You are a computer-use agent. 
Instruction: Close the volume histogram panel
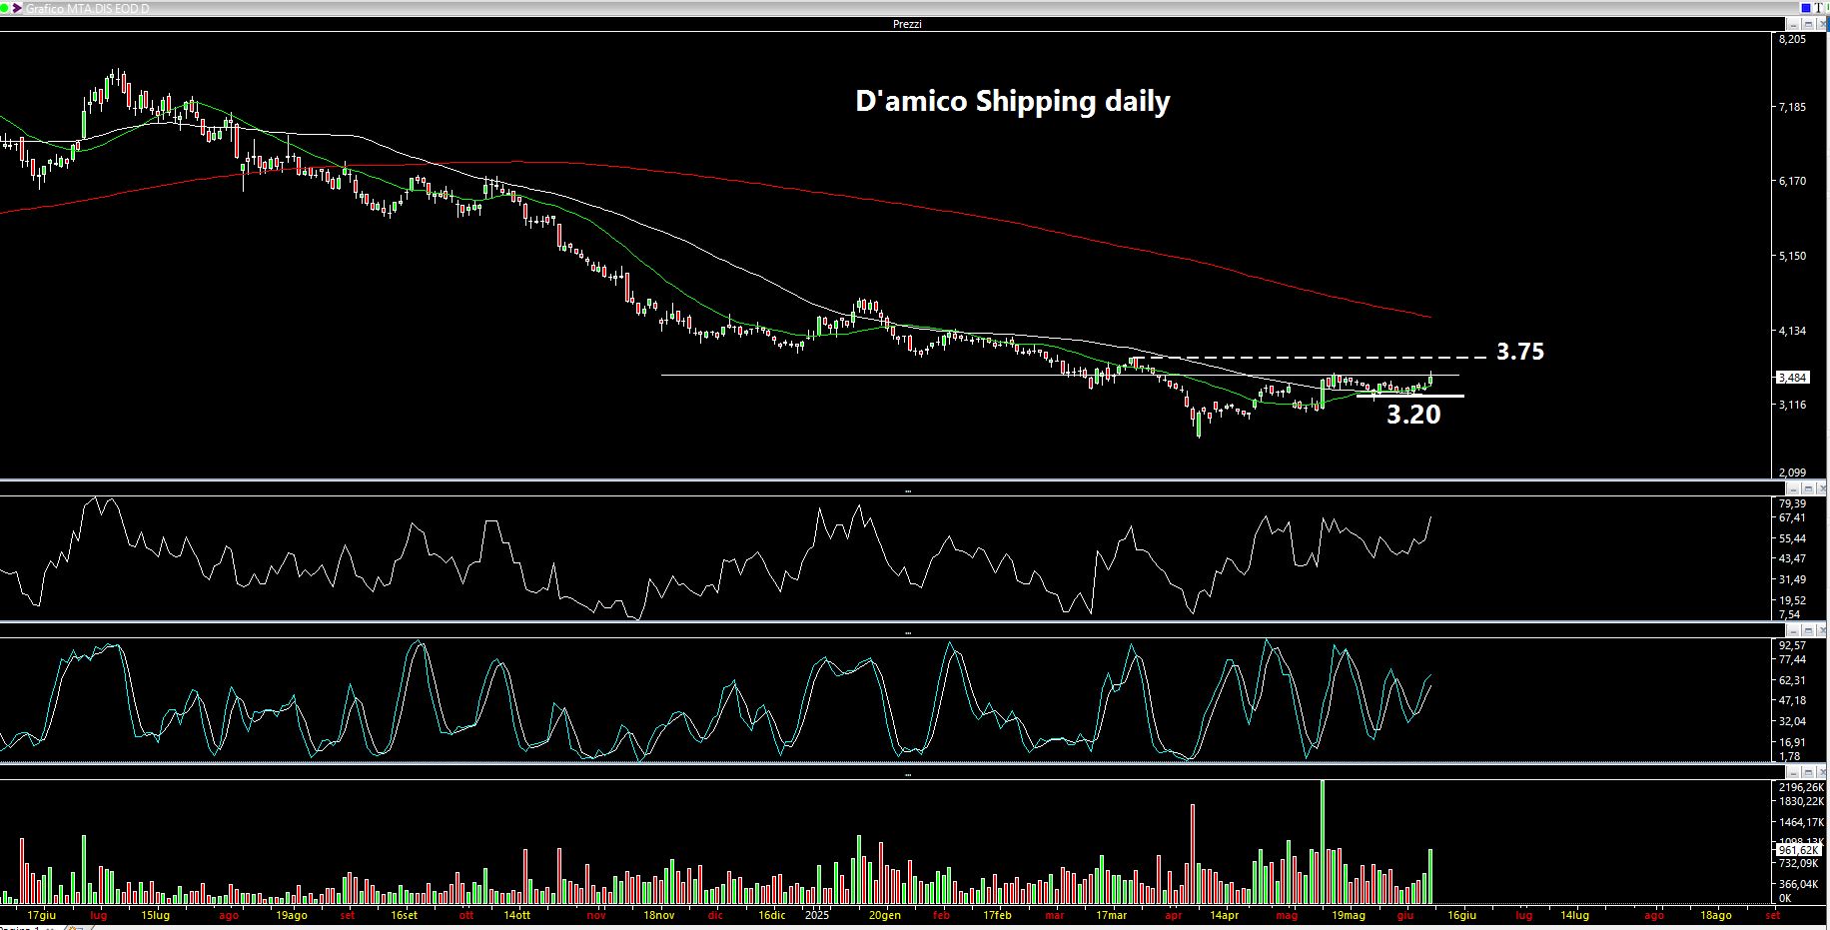coord(1822,772)
